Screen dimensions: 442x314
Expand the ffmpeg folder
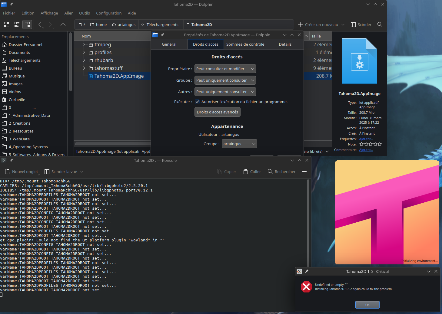click(85, 44)
